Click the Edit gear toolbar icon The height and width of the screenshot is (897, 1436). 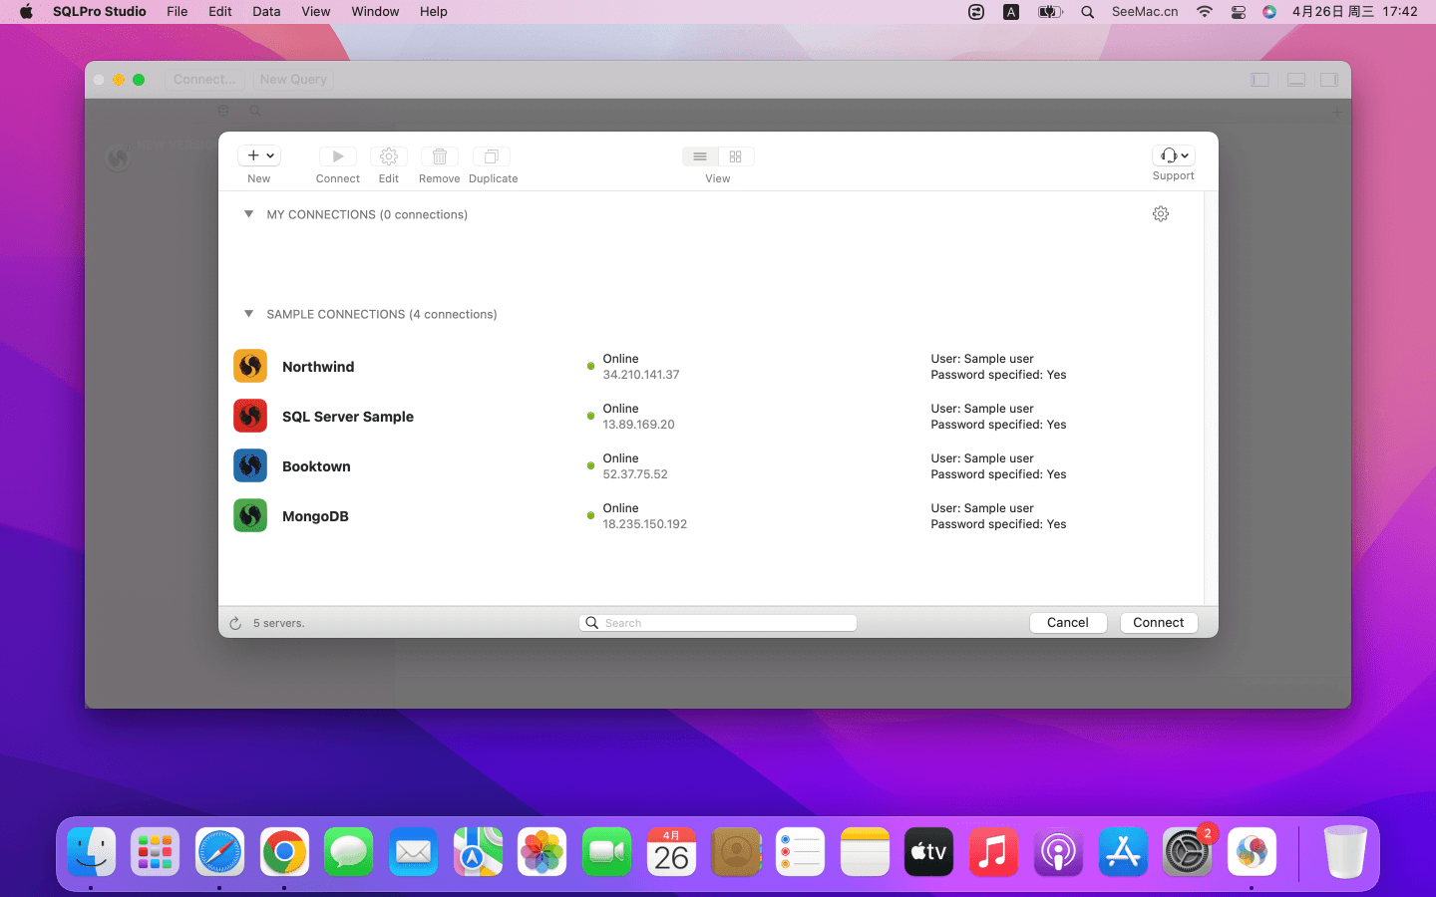coord(389,156)
